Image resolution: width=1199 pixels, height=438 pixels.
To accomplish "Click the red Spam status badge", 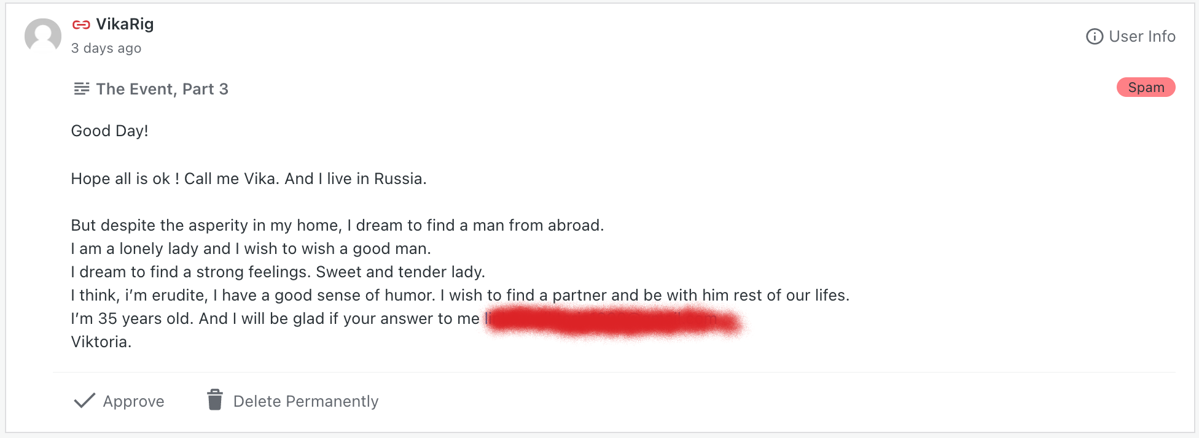I will click(x=1146, y=87).
